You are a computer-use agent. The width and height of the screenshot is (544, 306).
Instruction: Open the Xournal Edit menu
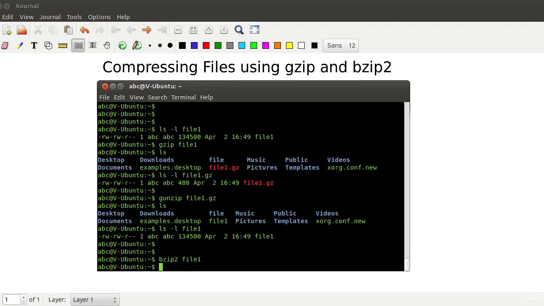coord(8,17)
